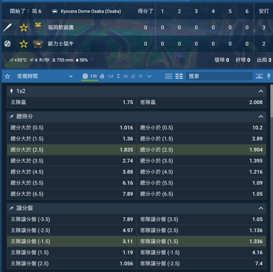Viewport: 273px width, 272px height.
Task: Click the 壞球 0 balls indicator
Action: tap(221, 60)
